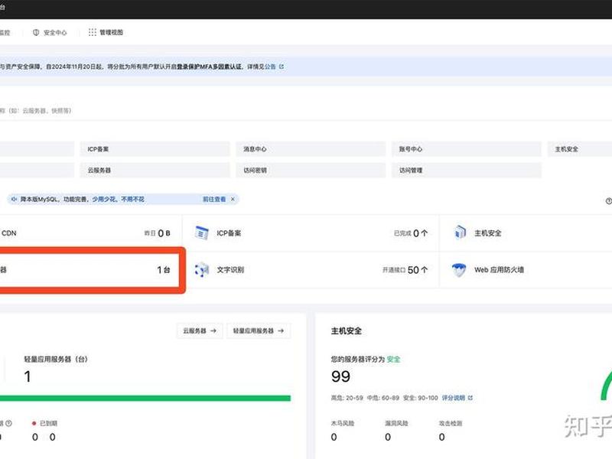
Task: Open the 账号中心 quick access tile
Action: tap(467, 149)
